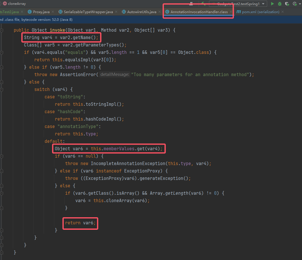Click the default: label in the switch
The image size is (302, 260).
55,141
